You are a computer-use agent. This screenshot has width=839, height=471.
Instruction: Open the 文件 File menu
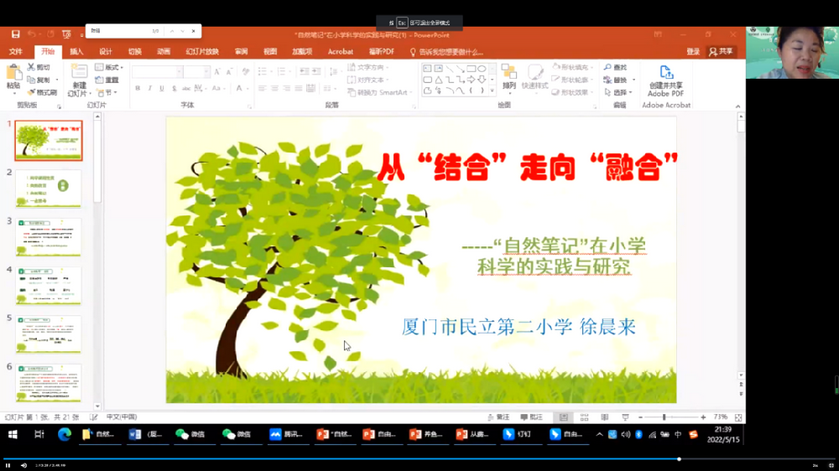15,52
